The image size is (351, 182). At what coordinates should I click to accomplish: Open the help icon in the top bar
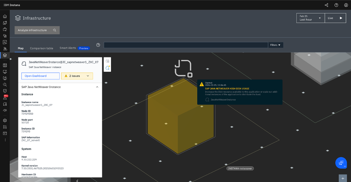[x=336, y=5]
